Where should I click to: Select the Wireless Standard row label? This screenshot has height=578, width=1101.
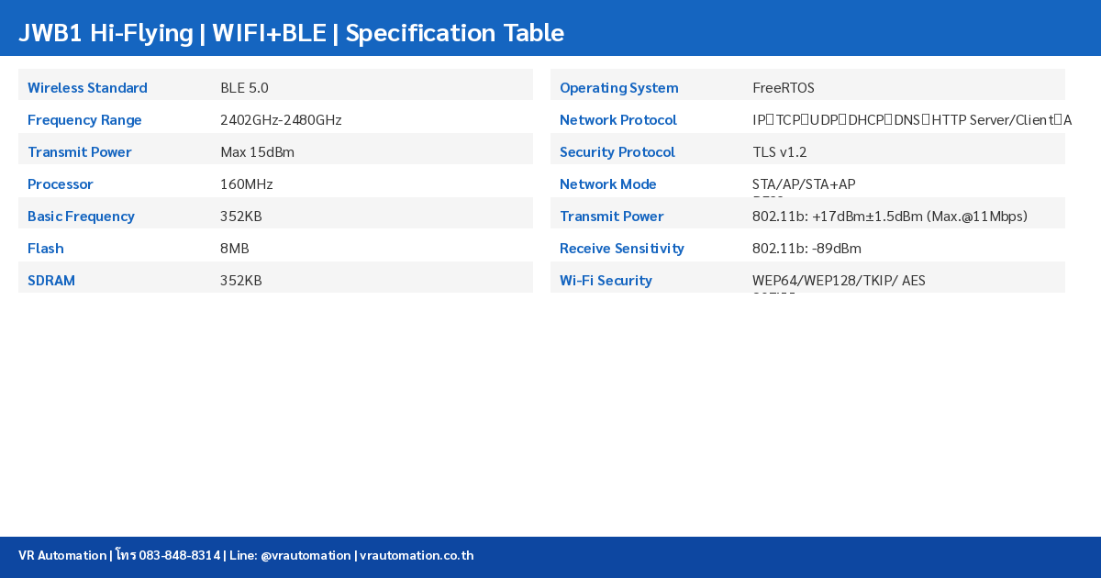click(x=87, y=88)
